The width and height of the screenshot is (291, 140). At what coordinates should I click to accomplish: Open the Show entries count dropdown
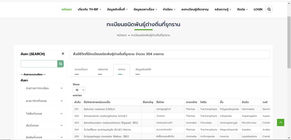[79, 90]
